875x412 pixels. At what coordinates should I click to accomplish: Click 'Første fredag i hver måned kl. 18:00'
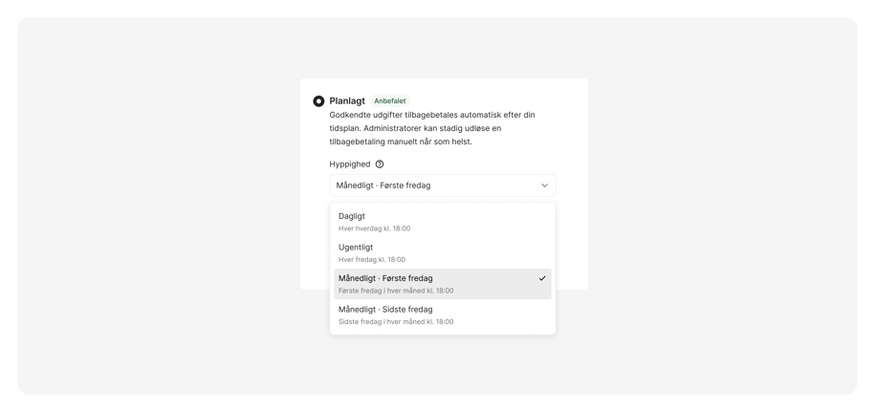tap(396, 291)
